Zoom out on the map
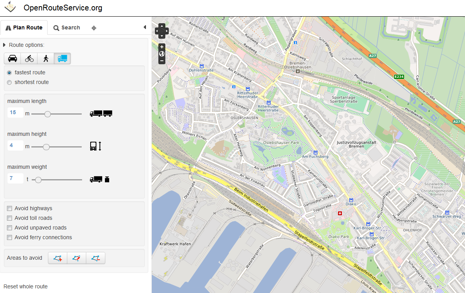This screenshot has width=465, height=293. click(162, 60)
